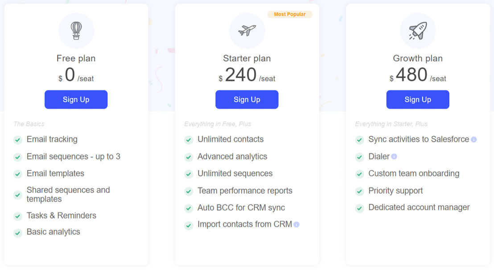Click the checkmark next to Sync activities to Salesforce

(x=359, y=140)
